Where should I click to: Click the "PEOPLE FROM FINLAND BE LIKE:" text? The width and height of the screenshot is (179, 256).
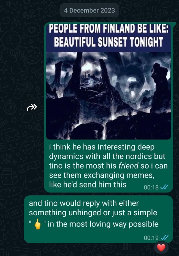pos(108,29)
